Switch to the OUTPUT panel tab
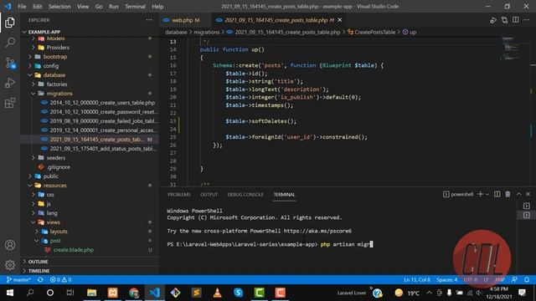 [x=209, y=195]
